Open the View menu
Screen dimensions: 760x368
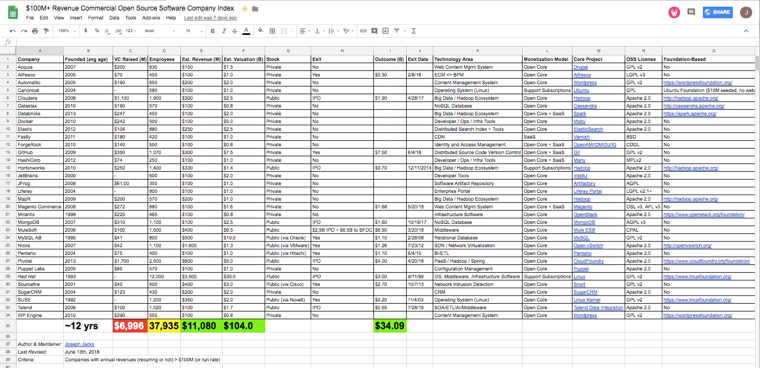point(59,18)
